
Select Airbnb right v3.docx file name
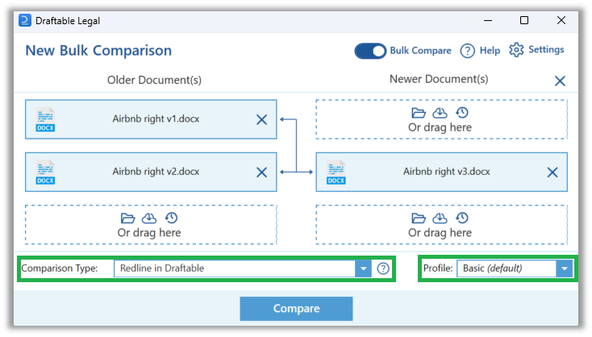click(x=447, y=172)
